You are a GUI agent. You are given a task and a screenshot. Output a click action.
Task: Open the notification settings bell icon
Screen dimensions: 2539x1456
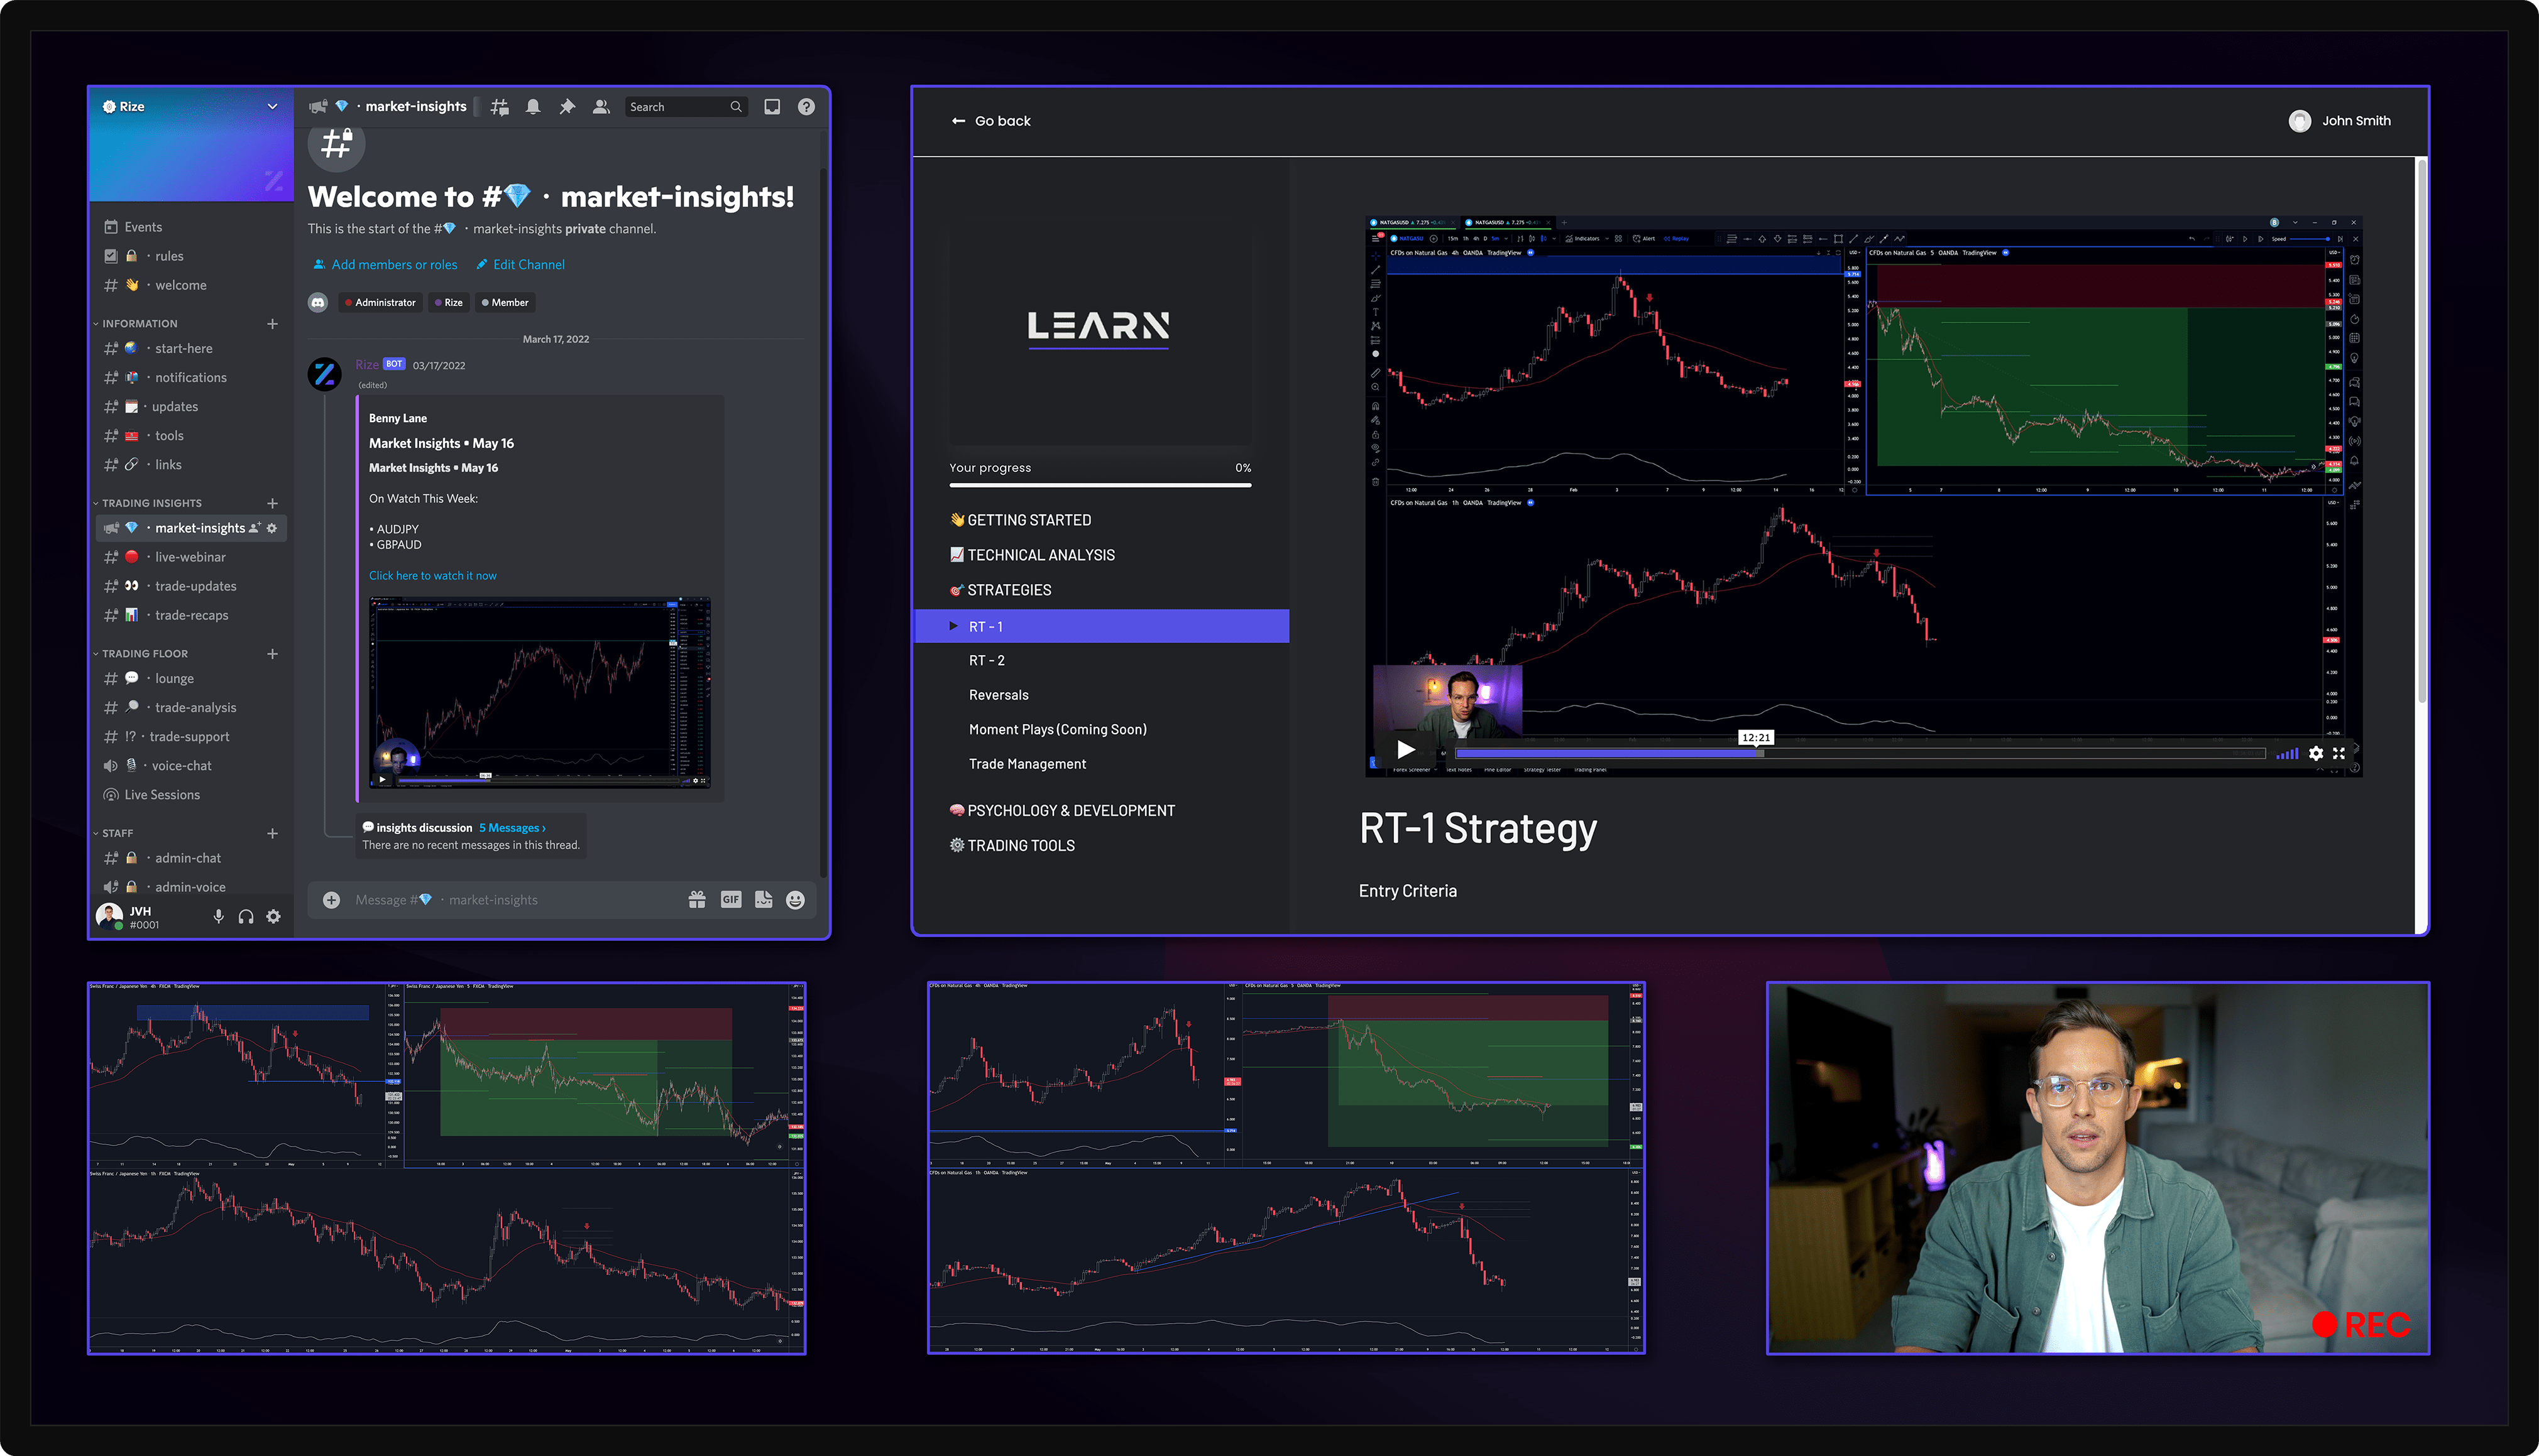point(533,106)
